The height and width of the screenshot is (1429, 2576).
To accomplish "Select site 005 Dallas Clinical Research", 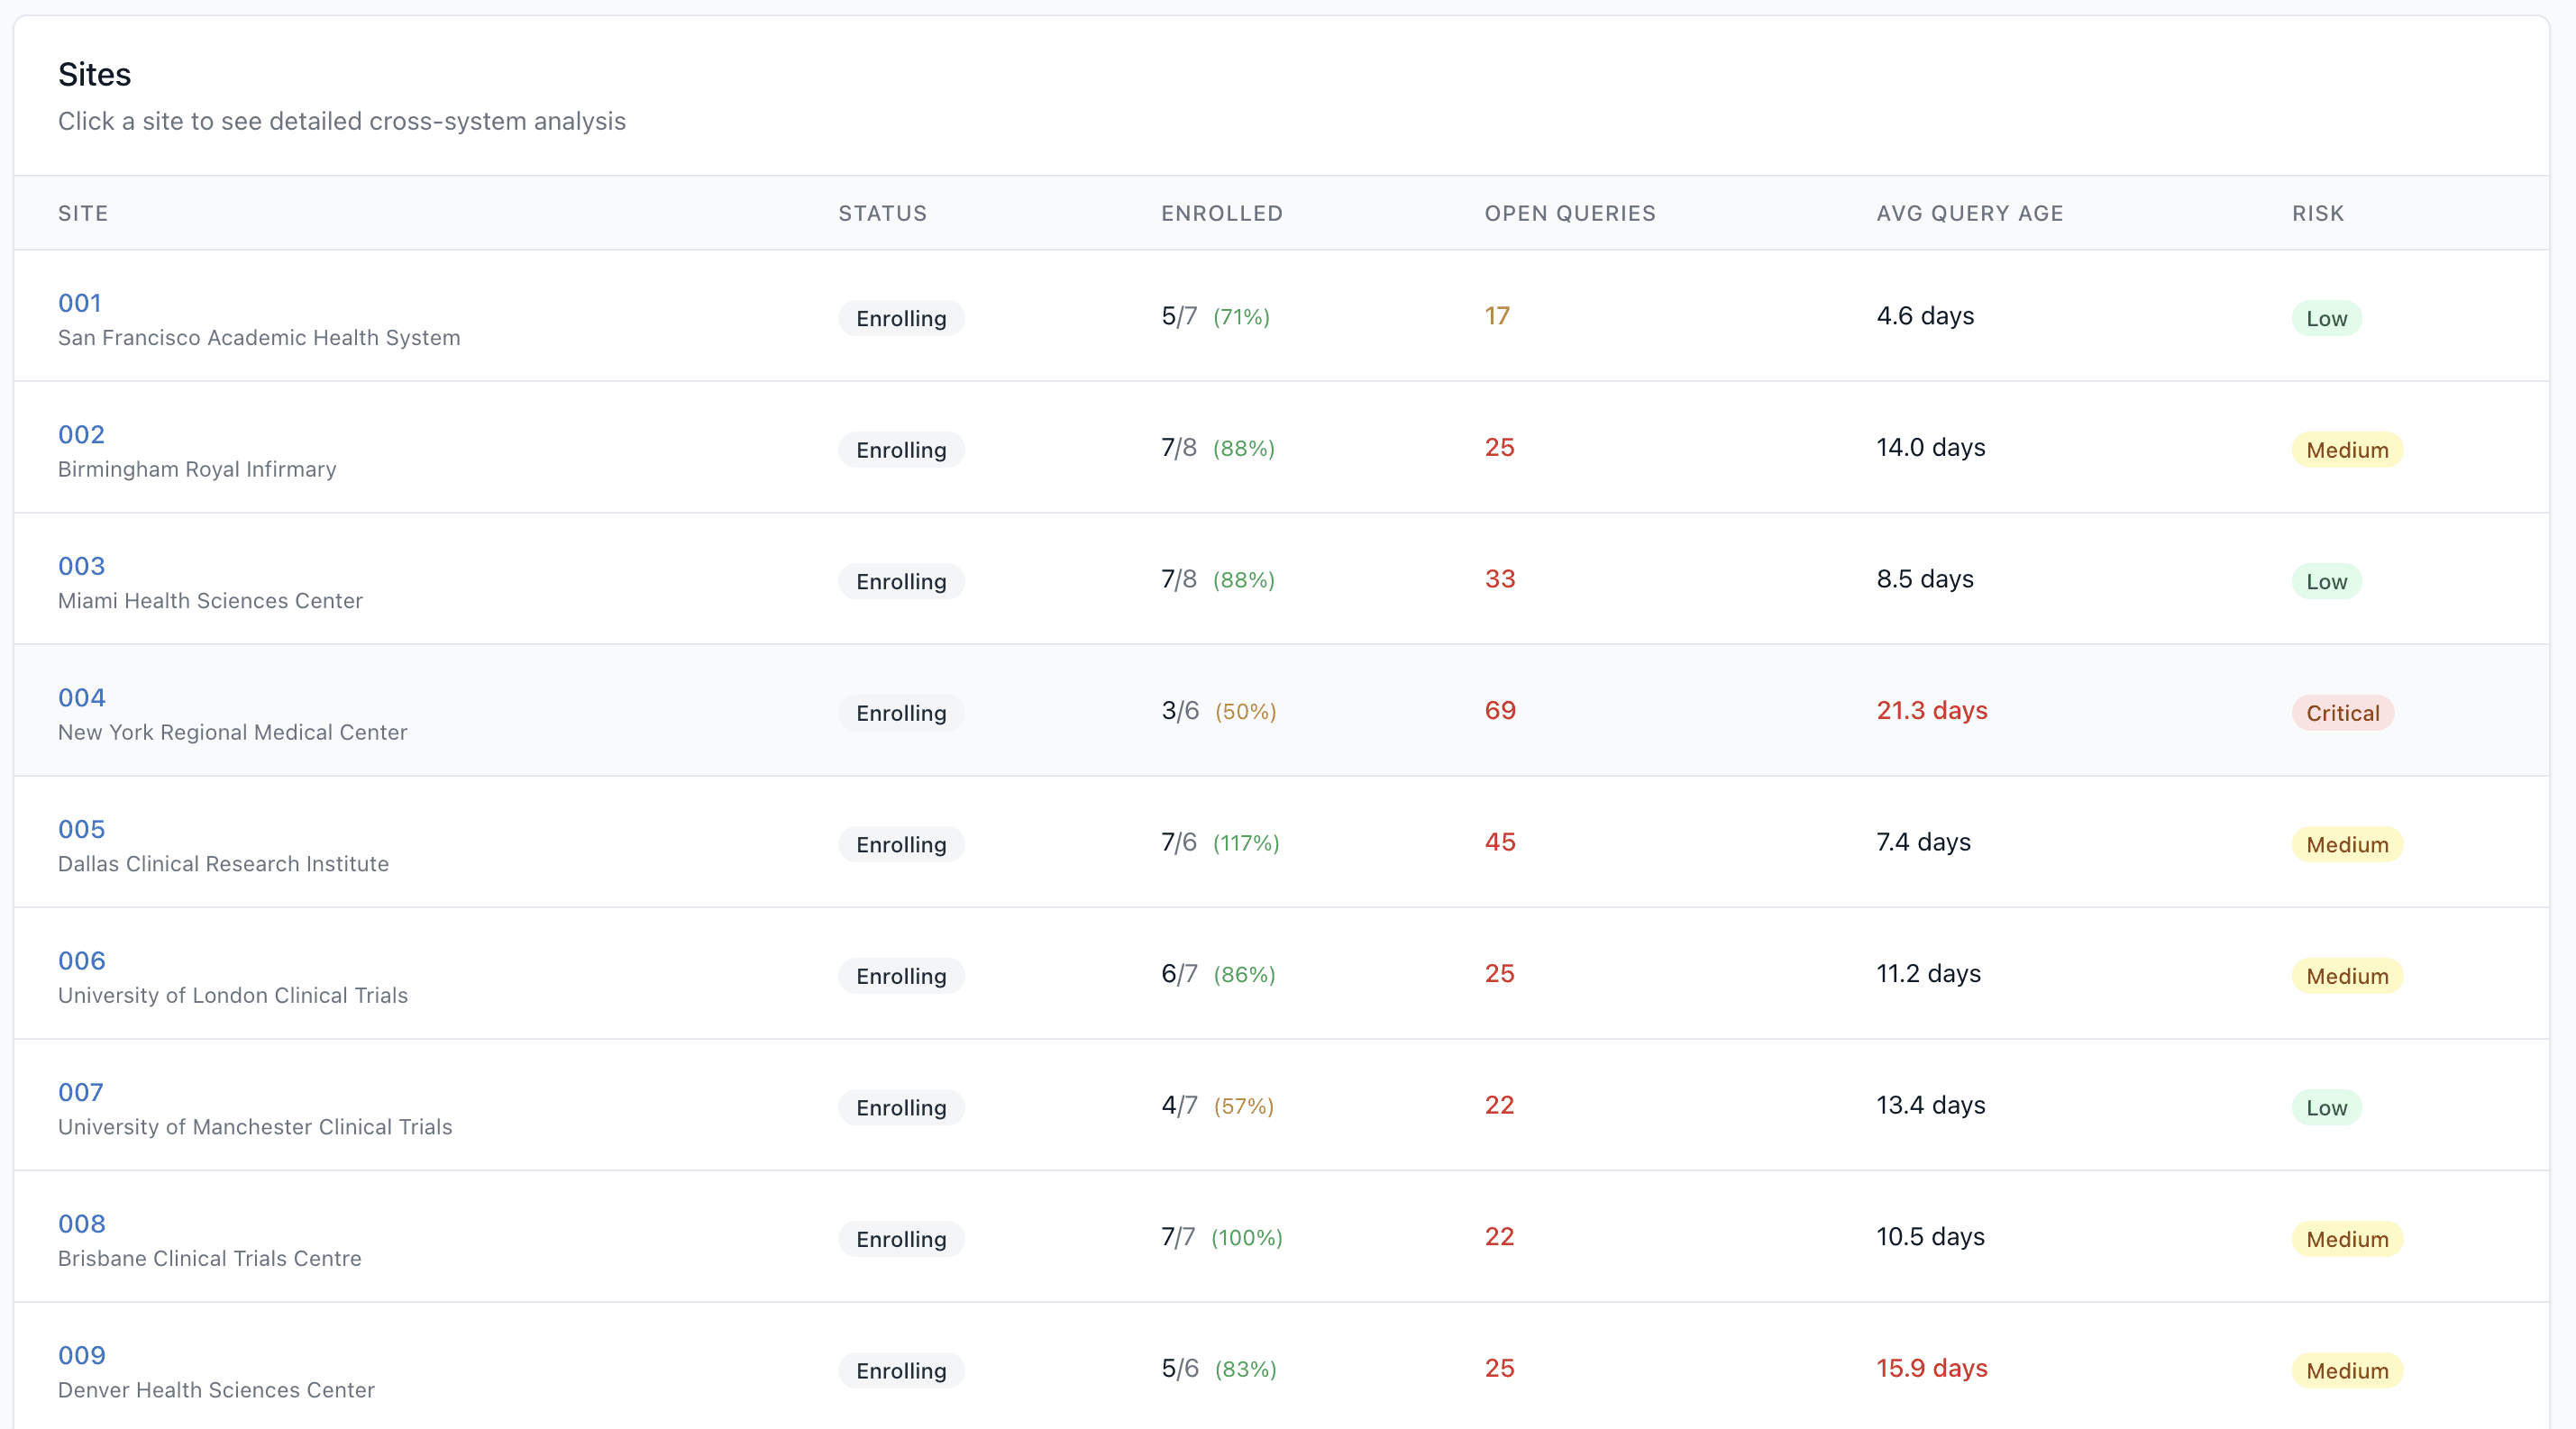I will point(81,830).
